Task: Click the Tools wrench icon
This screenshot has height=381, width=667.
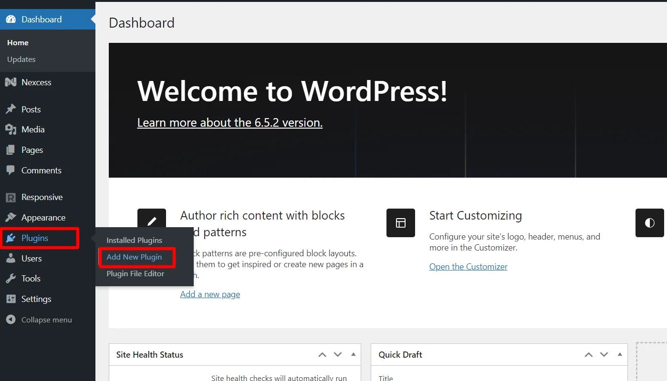Action: pyautogui.click(x=10, y=279)
